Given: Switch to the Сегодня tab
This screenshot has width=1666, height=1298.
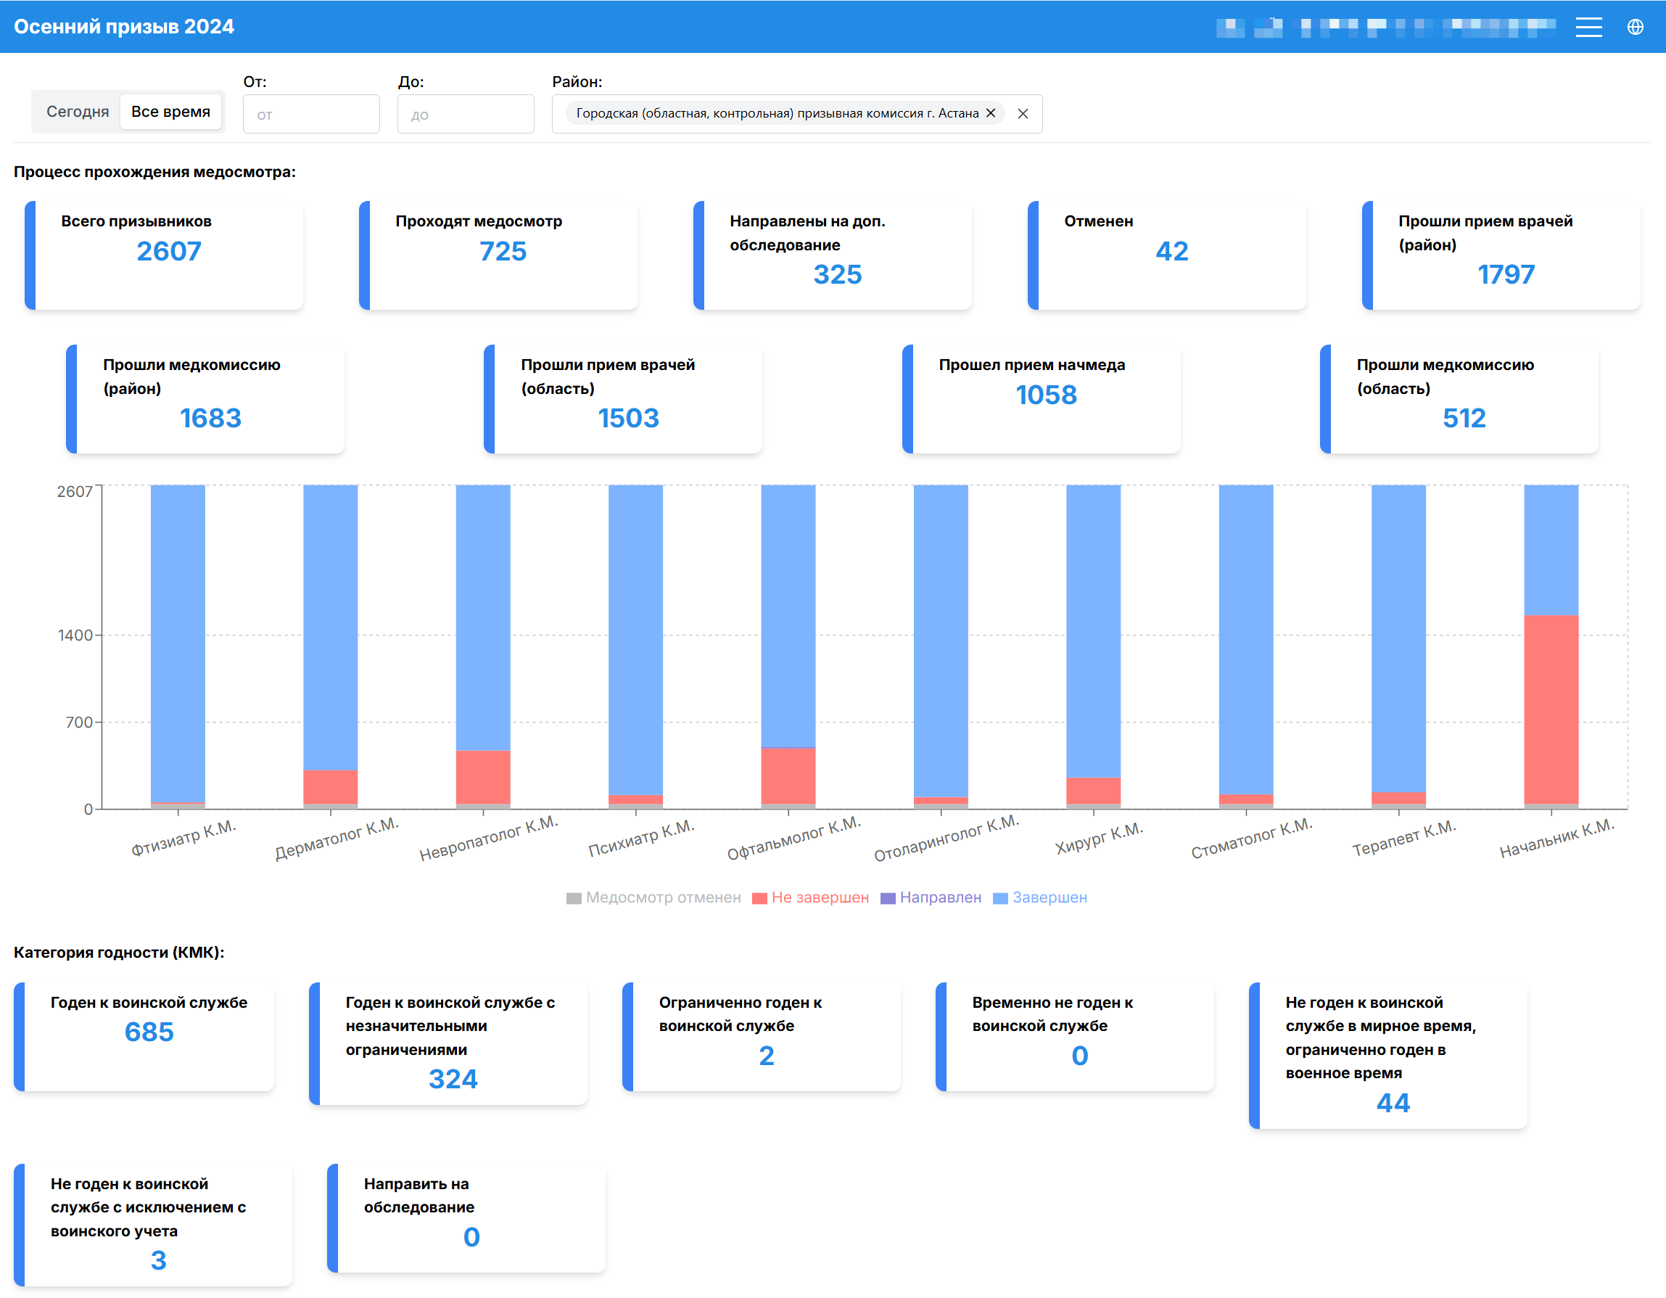Looking at the screenshot, I should 77,112.
